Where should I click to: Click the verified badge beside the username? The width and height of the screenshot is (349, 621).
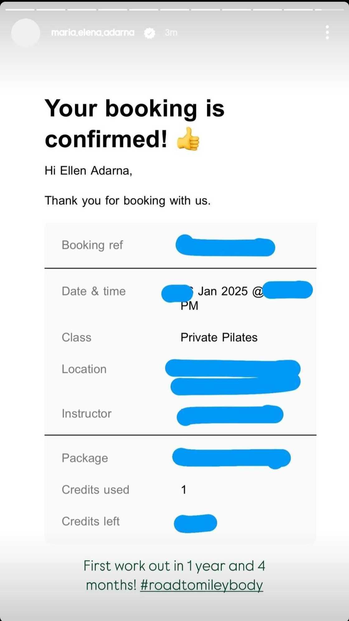click(x=150, y=33)
